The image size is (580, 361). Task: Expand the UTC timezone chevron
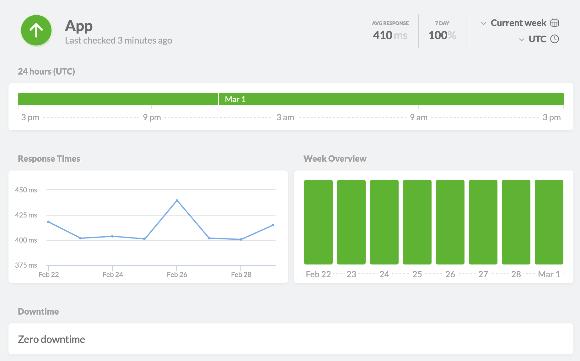[x=522, y=39]
